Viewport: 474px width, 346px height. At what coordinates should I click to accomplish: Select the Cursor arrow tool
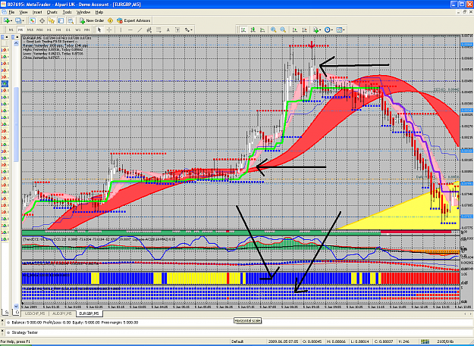click(99, 30)
